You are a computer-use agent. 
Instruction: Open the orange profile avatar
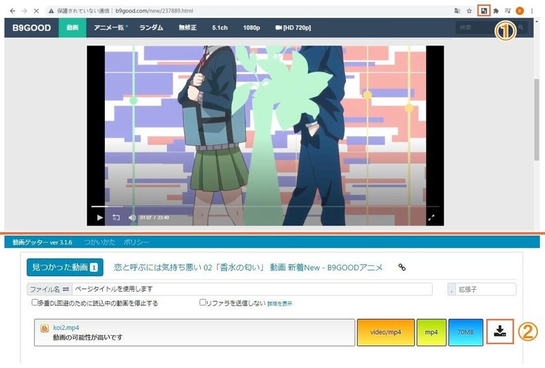(x=520, y=11)
